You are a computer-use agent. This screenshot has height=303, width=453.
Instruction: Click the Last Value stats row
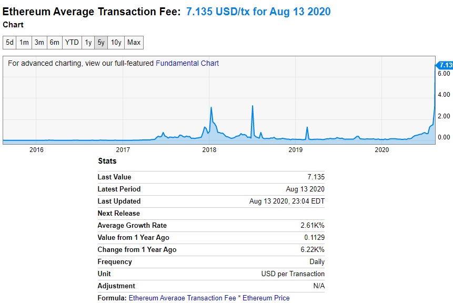point(211,177)
